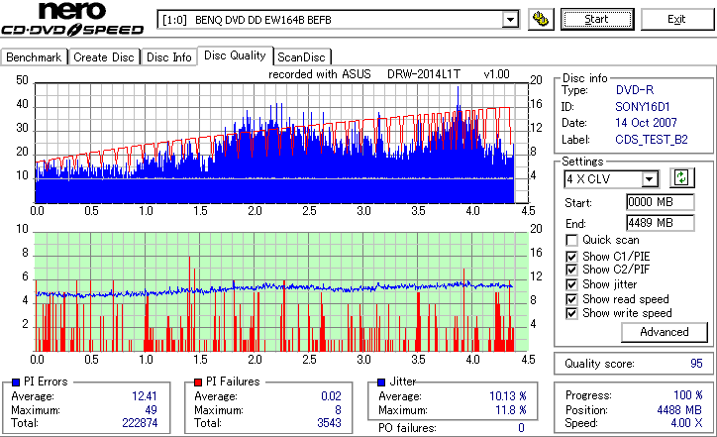Click the End position field 4489 MB
Image resolution: width=717 pixels, height=437 pixels.
661,223
